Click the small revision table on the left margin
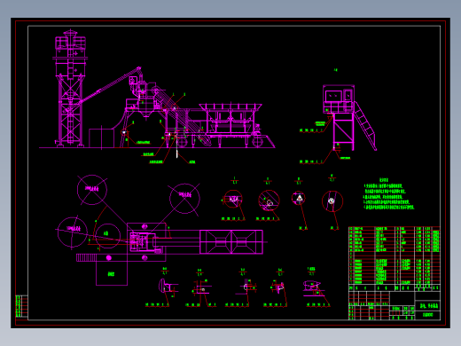 21,306
